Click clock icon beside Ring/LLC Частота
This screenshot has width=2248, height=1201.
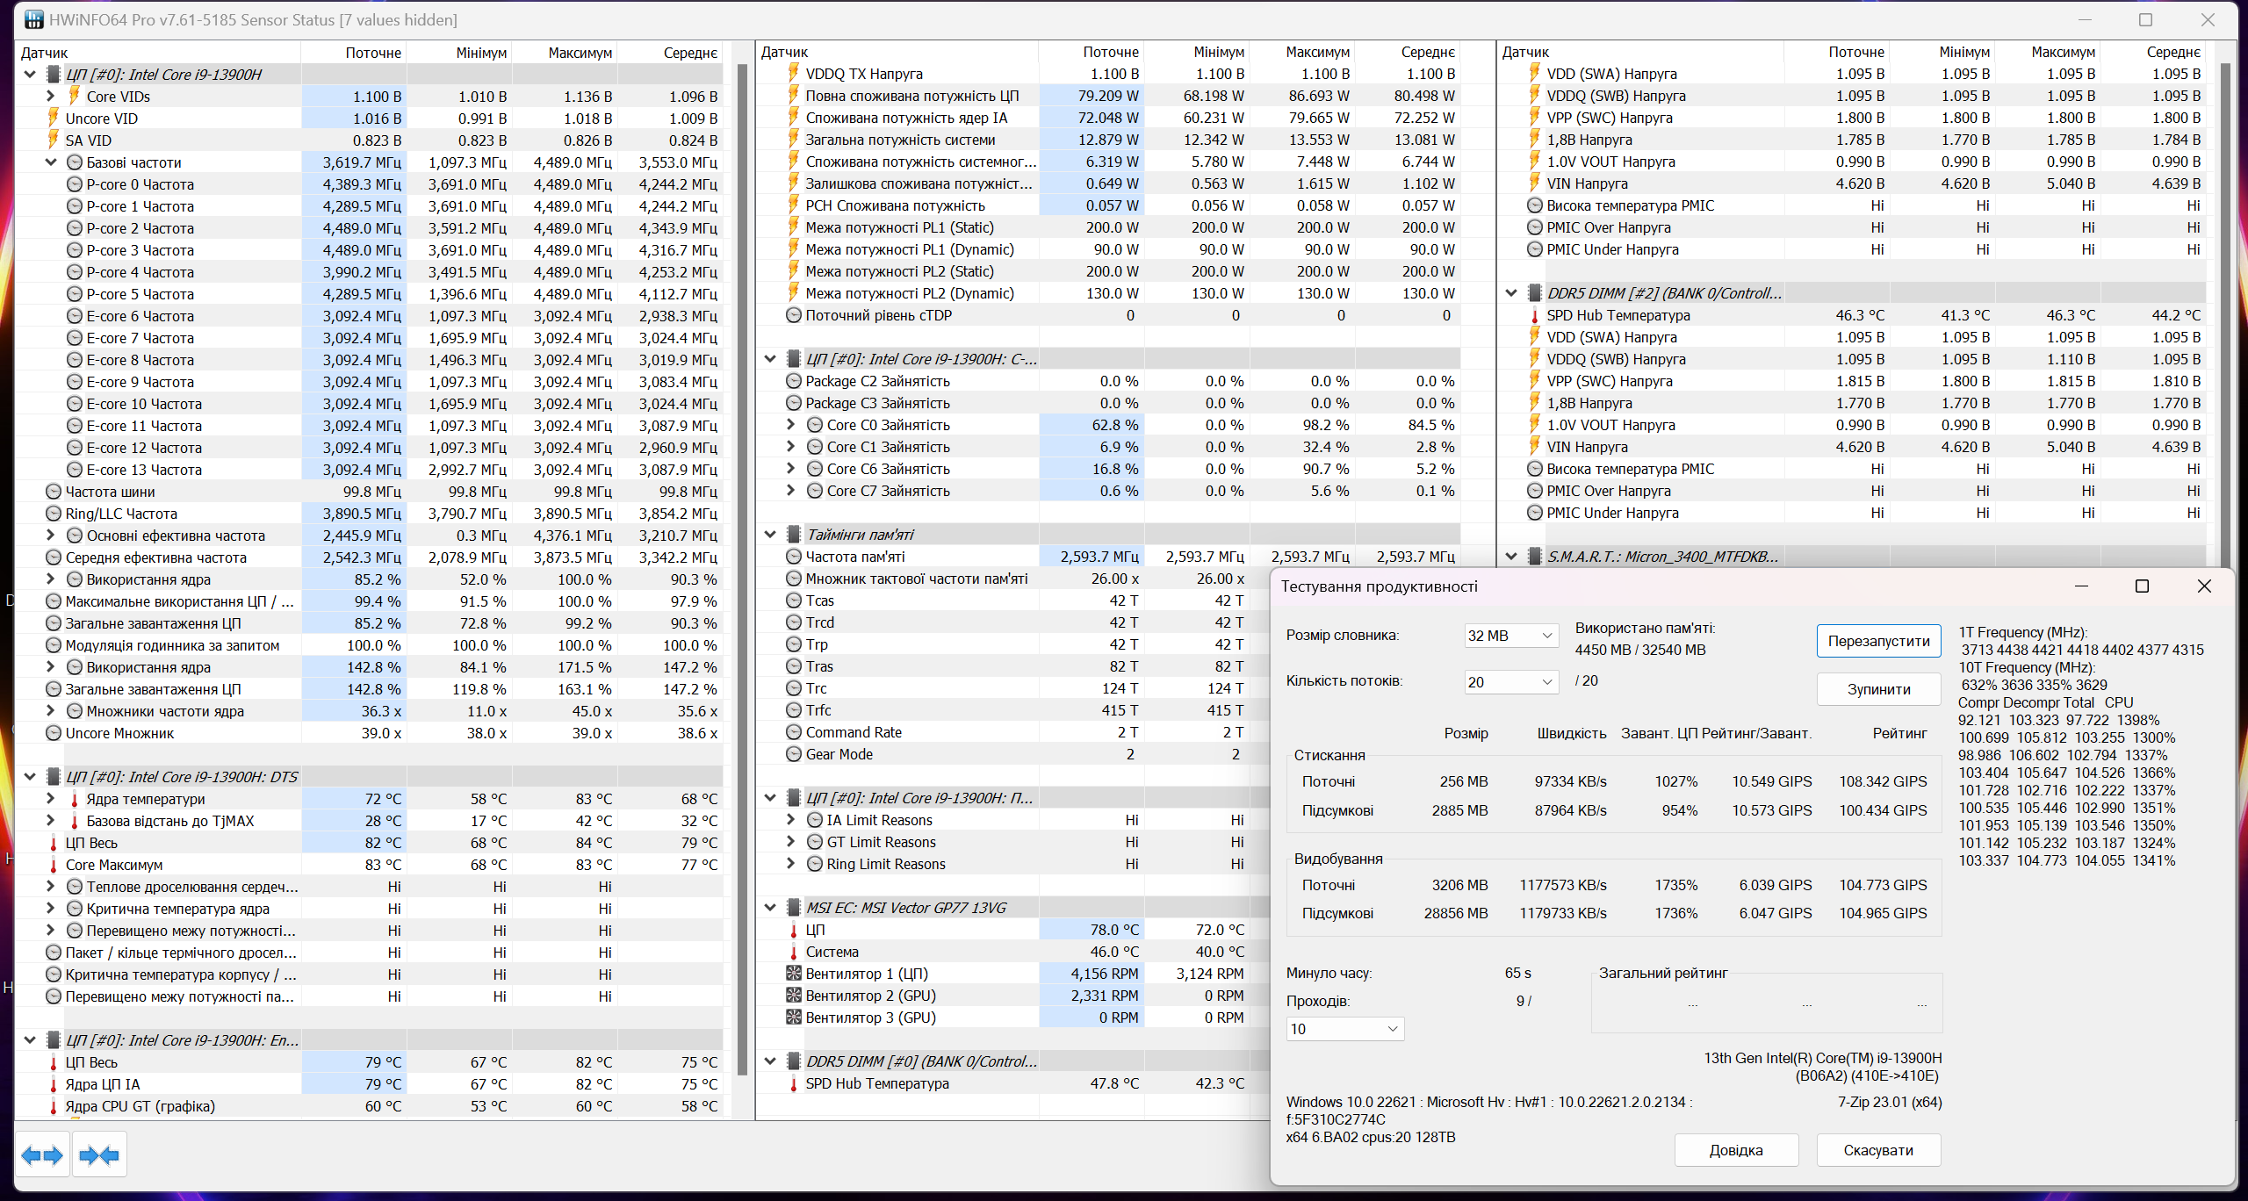coord(54,514)
